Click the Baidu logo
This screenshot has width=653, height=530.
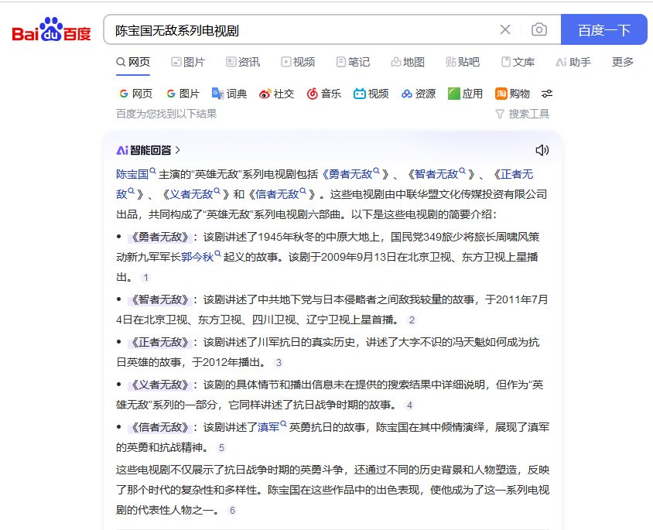(51, 31)
